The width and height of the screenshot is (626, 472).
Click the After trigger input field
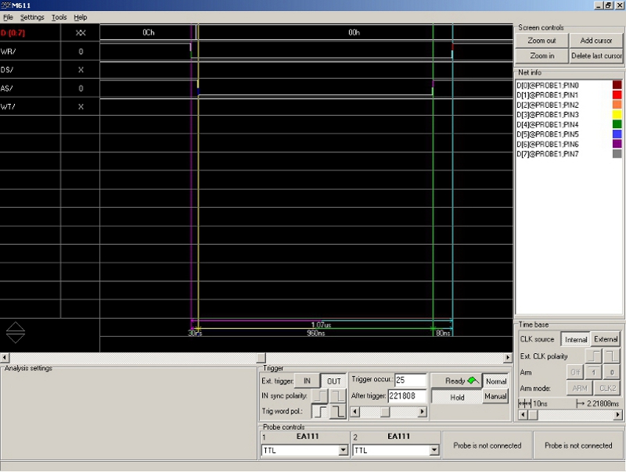pyautogui.click(x=407, y=396)
